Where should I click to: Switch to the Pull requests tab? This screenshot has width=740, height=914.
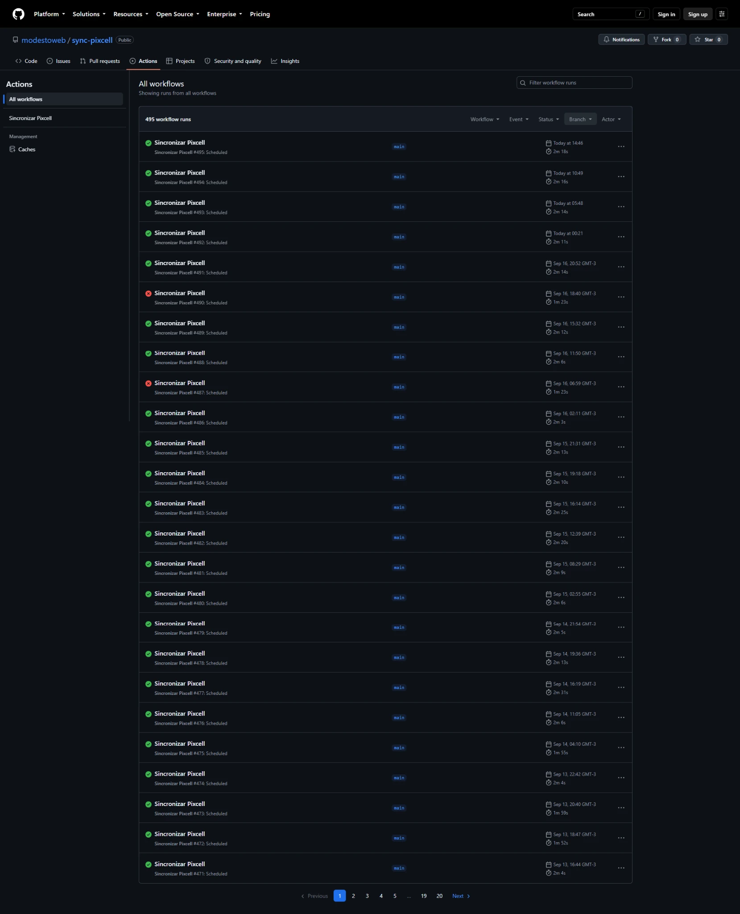tap(100, 61)
